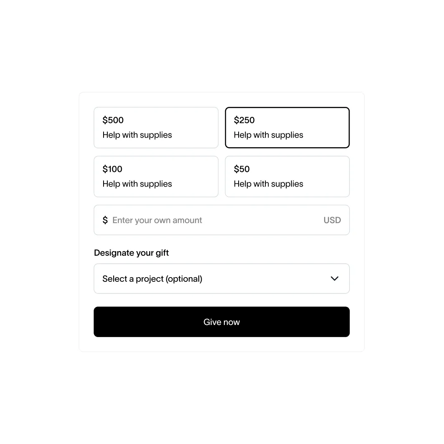
Task: Click the "$500" amount text
Action: click(x=113, y=120)
